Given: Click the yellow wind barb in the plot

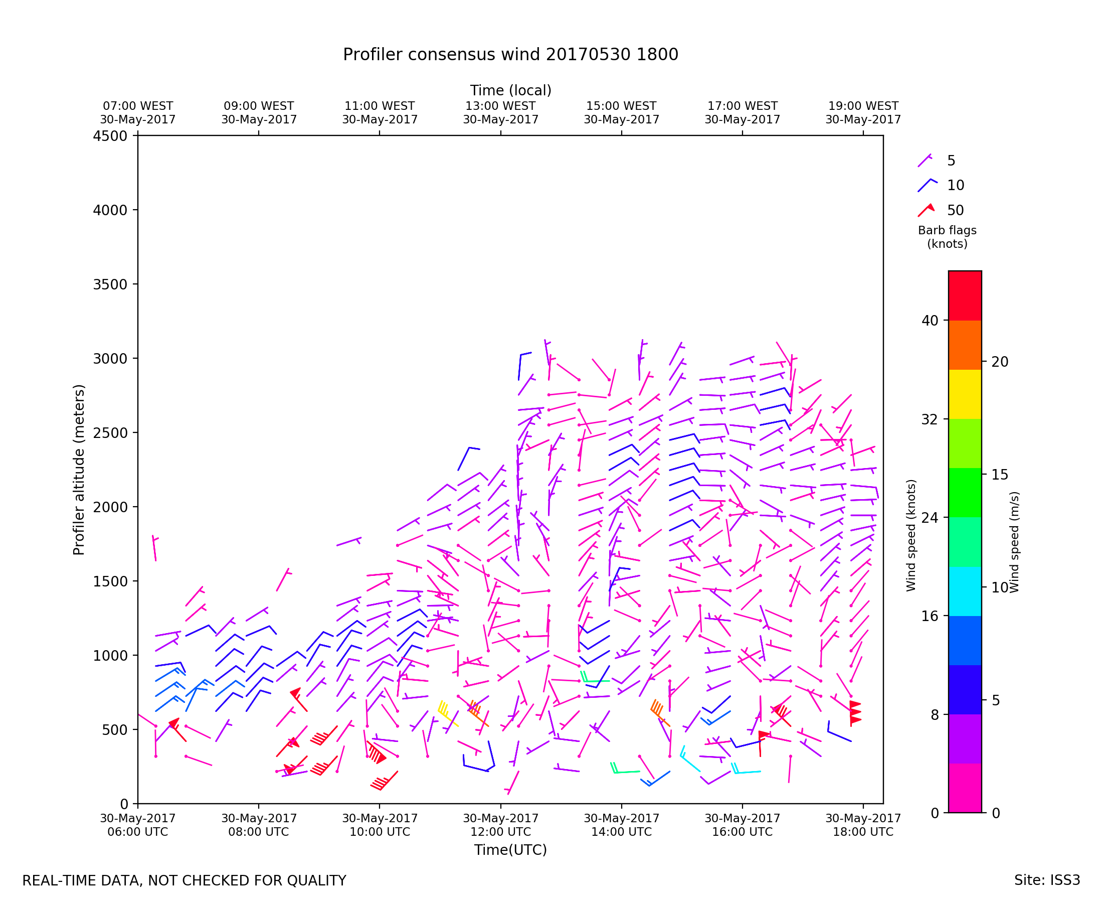Looking at the screenshot, I should click(447, 716).
